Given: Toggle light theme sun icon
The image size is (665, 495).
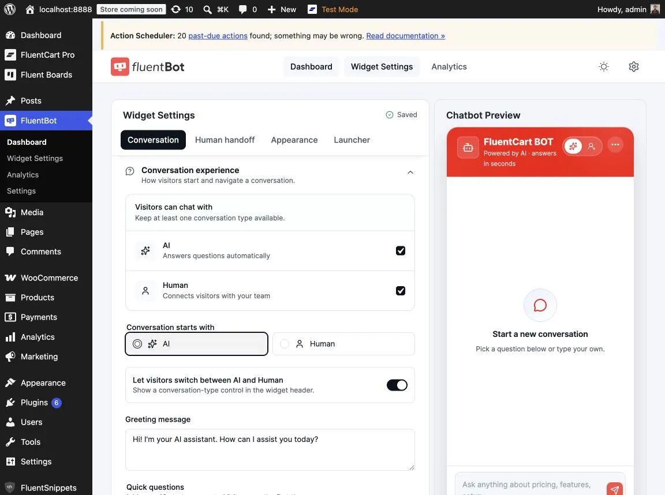Looking at the screenshot, I should point(603,66).
